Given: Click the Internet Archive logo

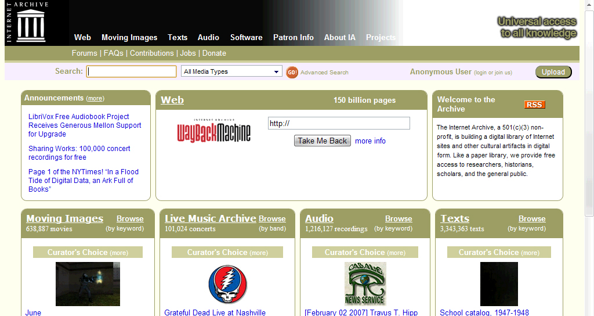Looking at the screenshot, I should pyautogui.click(x=28, y=21).
